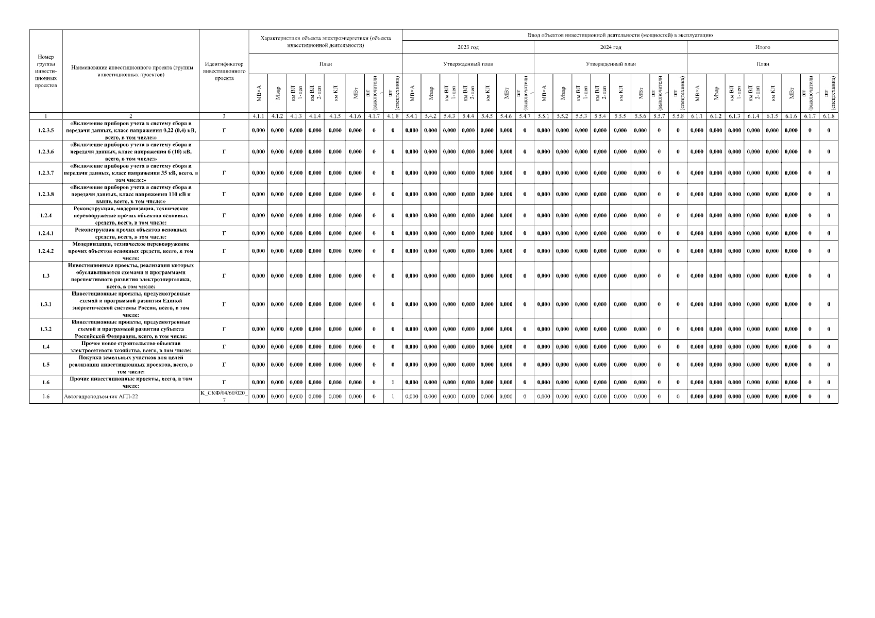Click row title 'Модернизация, техническое перевооружение прочих объектов'

point(131,251)
